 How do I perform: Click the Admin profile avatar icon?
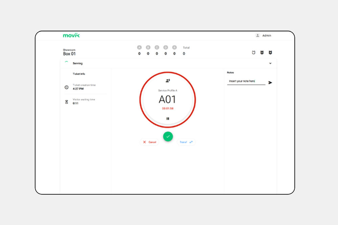[258, 35]
